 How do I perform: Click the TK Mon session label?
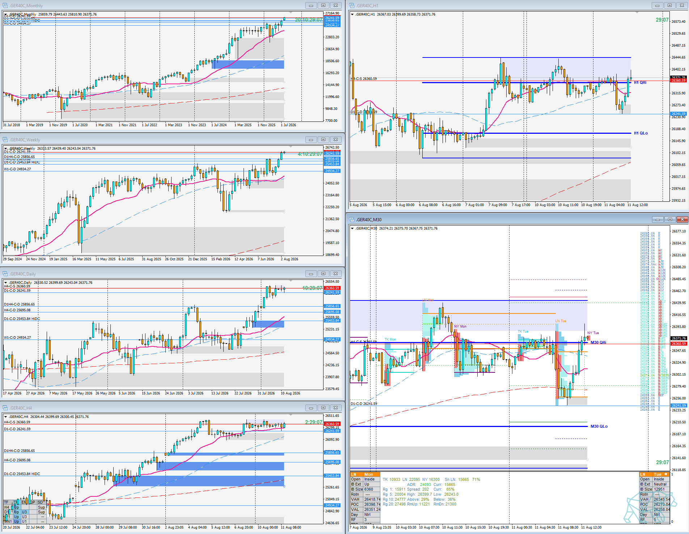click(390, 339)
